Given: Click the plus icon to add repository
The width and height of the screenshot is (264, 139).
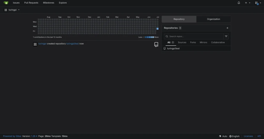Looking at the screenshot, I should coord(227,28).
